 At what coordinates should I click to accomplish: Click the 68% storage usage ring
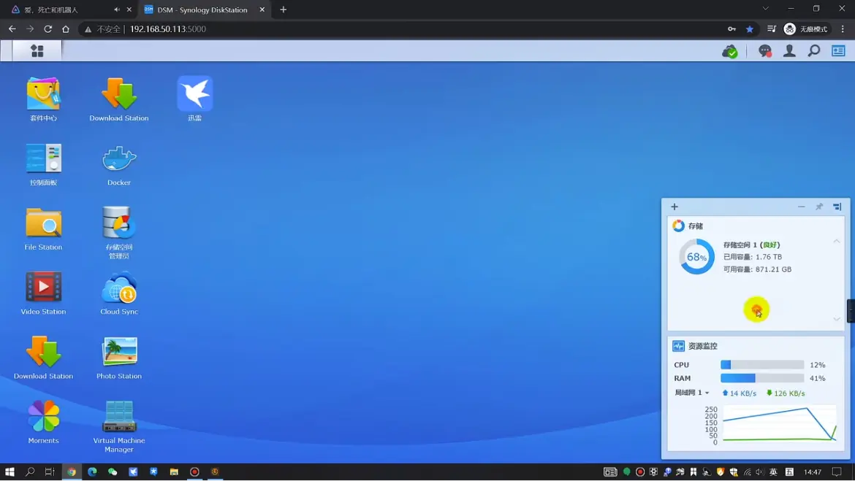coord(696,257)
